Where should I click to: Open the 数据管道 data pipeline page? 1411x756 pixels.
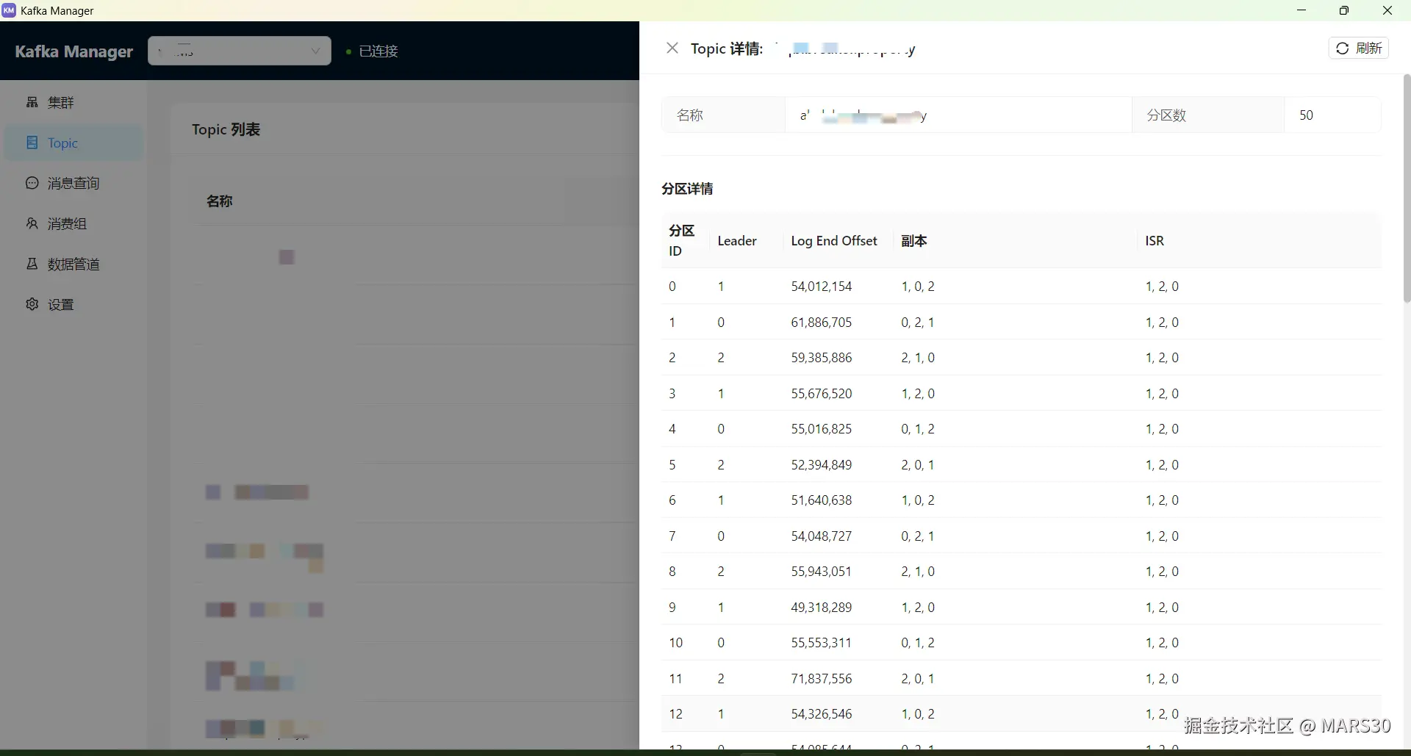coord(73,264)
